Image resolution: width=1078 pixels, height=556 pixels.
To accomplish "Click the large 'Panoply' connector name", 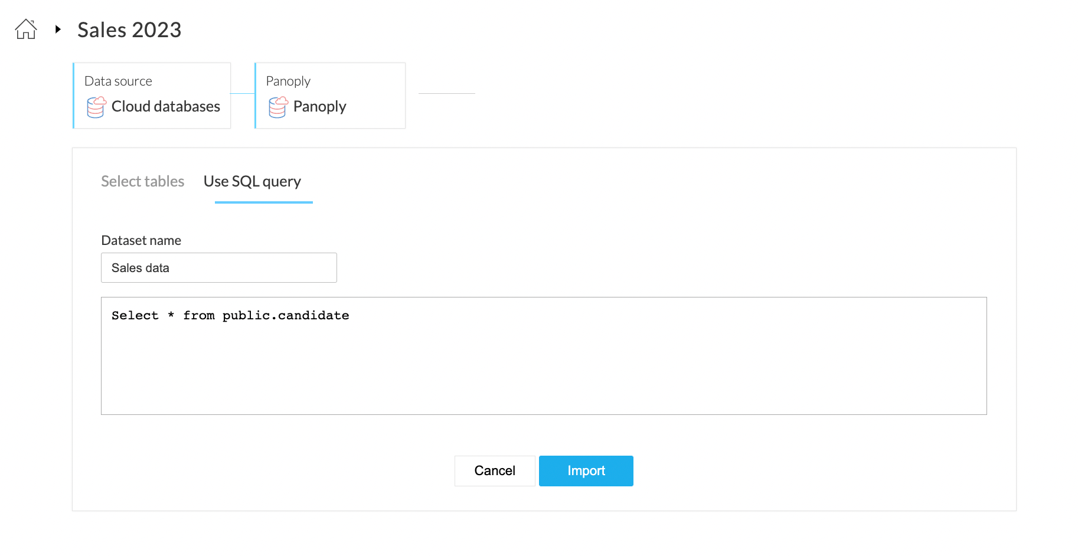I will click(319, 107).
